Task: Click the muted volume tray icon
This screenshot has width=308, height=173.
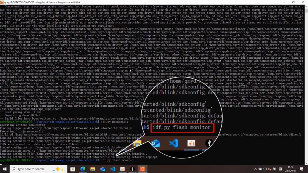Action: coord(270,169)
